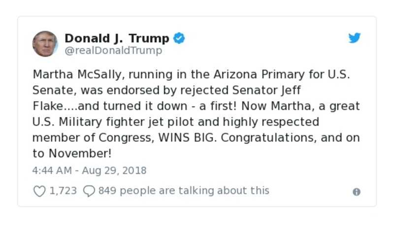This screenshot has height=230, width=394.
Task: Click the word "Congratulations" in the tweet
Action: pyautogui.click(x=268, y=137)
